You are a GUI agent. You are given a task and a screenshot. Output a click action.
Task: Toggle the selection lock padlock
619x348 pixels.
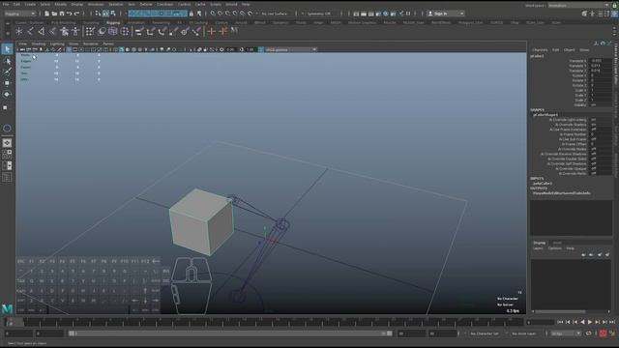click(x=192, y=14)
